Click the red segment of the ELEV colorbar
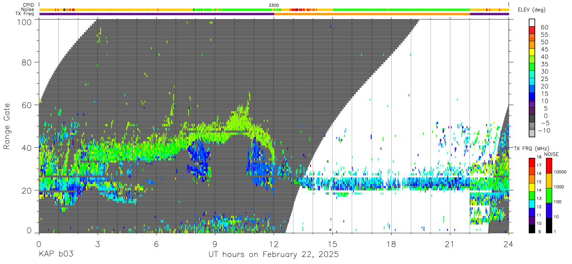 pos(532,30)
